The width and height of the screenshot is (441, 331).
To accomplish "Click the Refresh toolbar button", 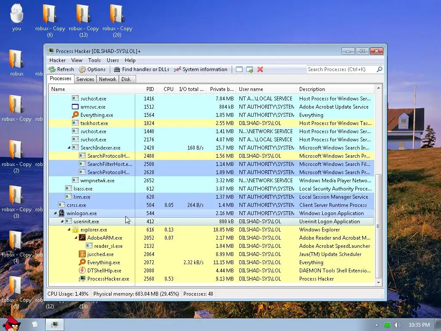I will click(61, 69).
